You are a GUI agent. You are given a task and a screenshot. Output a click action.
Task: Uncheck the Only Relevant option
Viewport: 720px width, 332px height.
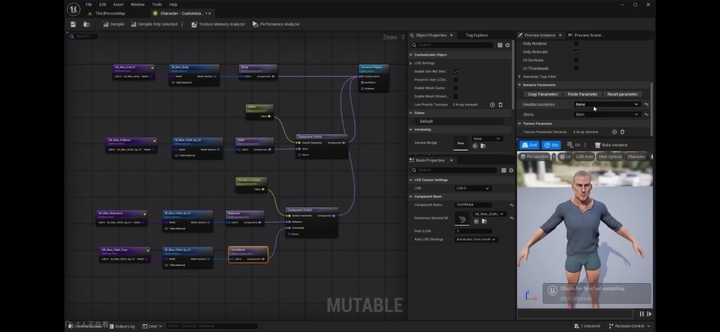coord(576,52)
